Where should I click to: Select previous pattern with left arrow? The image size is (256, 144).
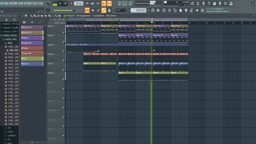coord(129,10)
